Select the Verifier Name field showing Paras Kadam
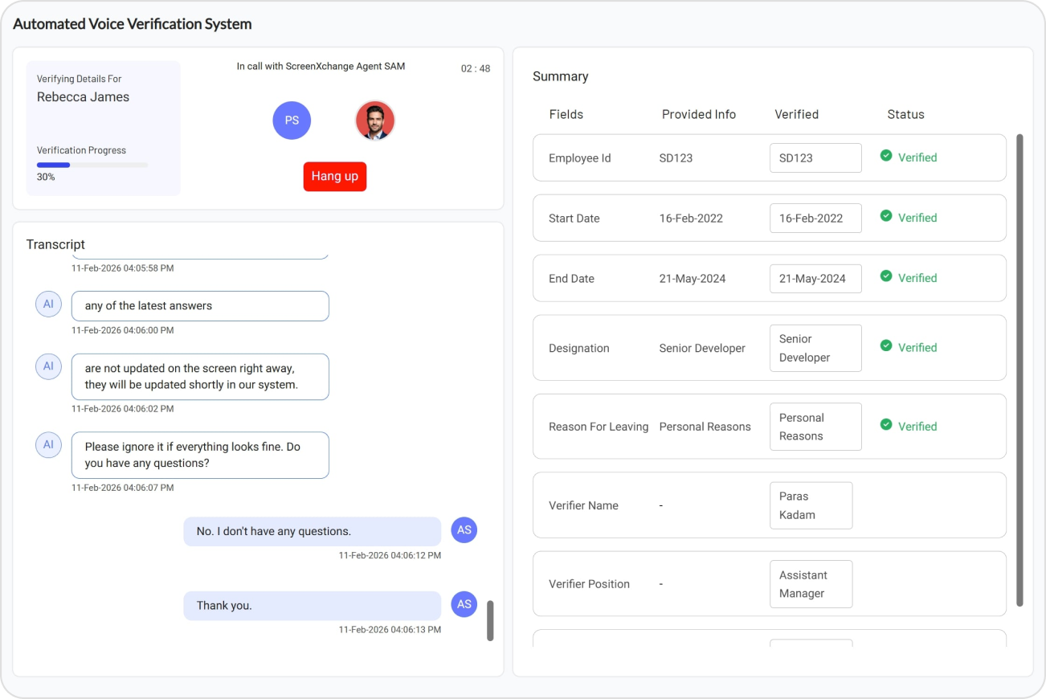This screenshot has height=699, width=1046. (x=811, y=505)
